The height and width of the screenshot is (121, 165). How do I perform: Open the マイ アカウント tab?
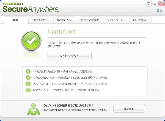coord(140,20)
